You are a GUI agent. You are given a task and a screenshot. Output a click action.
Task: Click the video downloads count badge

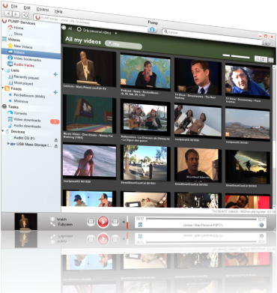[x=55, y=122]
